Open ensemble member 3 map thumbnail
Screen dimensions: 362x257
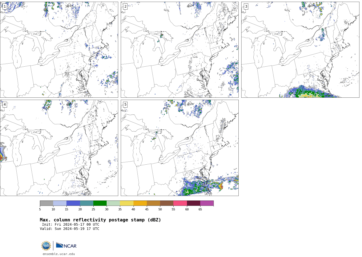300,50
